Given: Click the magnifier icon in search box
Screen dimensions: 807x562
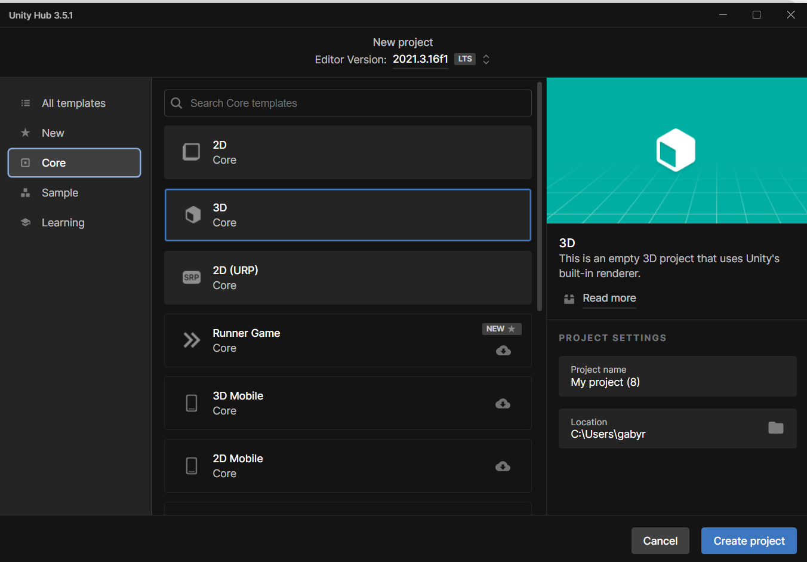Looking at the screenshot, I should tap(177, 103).
